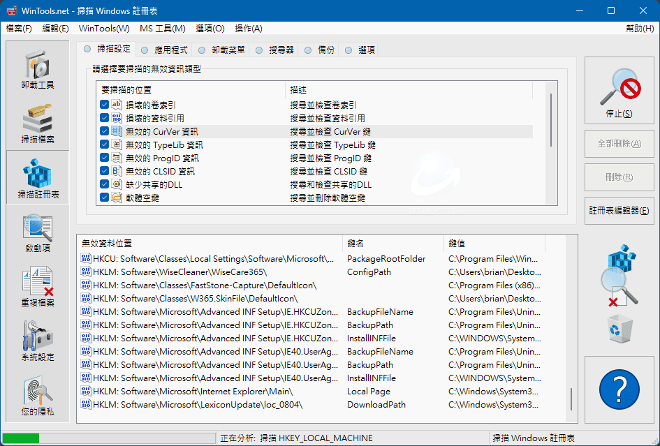The image size is (660, 446).
Task: Open the MS 工具(M) menu
Action: (162, 29)
